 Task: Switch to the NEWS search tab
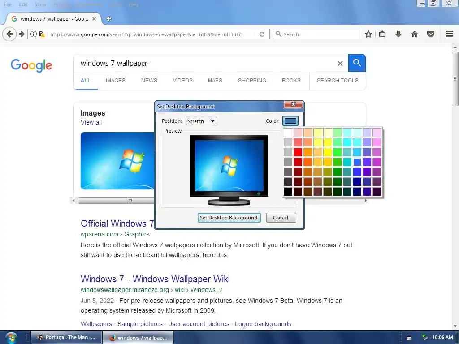pos(149,81)
